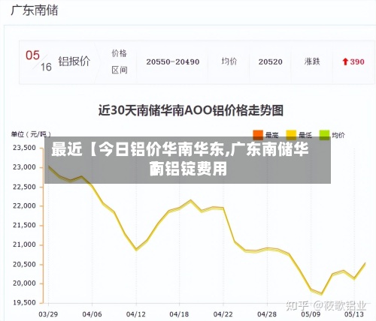Click the 04/12 x-axis date label
Viewport: 376px width, 321px height.
coord(136,314)
